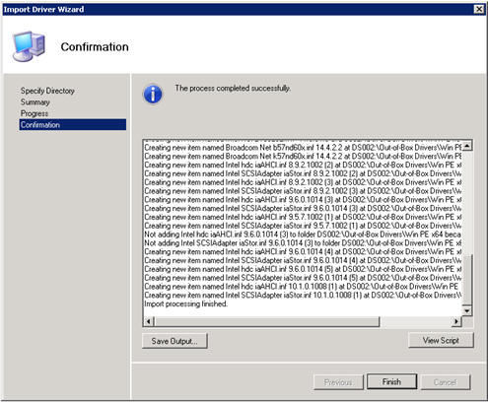Viewport: 488px width, 402px height.
Task: Click the horizontal scroll right arrow
Action: pos(456,321)
